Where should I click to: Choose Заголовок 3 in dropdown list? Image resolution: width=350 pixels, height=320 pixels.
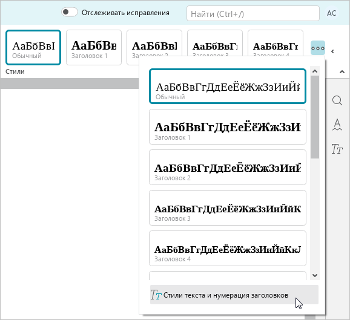pos(228,208)
